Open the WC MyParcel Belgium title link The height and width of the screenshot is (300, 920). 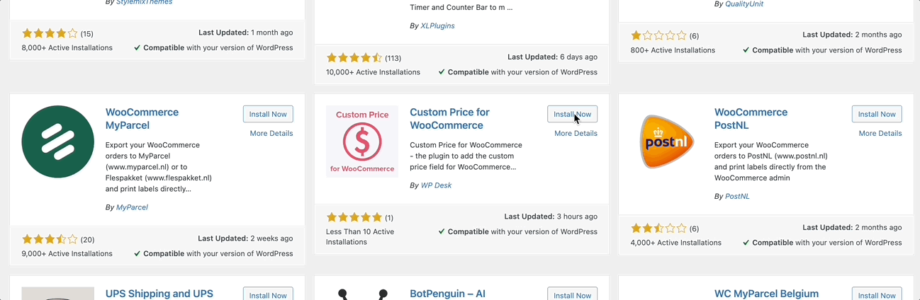766,294
